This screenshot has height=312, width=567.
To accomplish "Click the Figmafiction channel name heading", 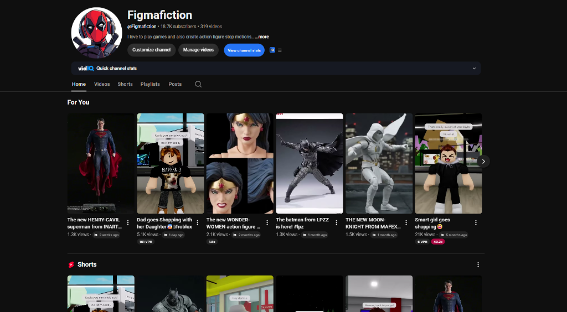I will coord(159,15).
